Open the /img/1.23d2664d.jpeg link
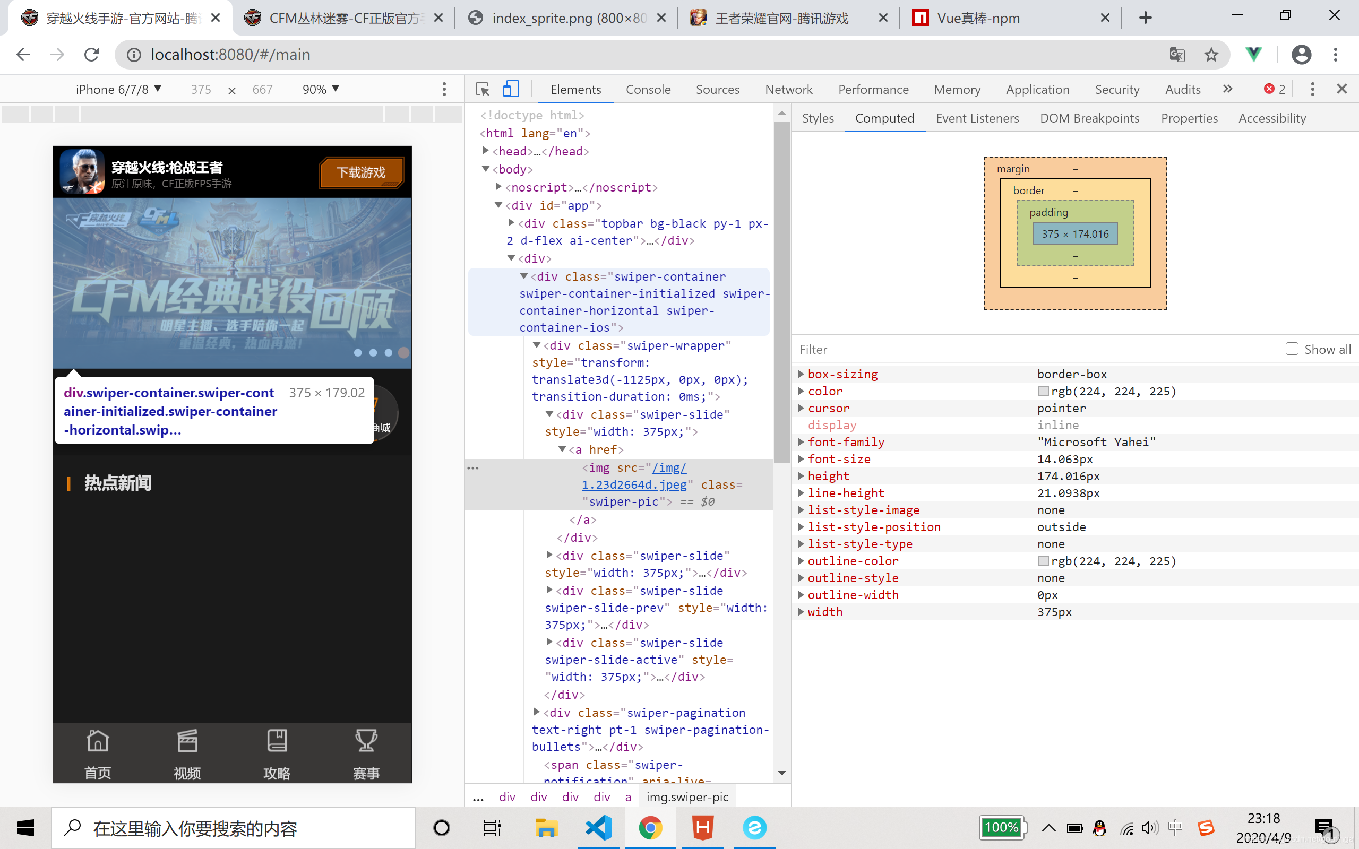The width and height of the screenshot is (1359, 849). pyautogui.click(x=634, y=475)
